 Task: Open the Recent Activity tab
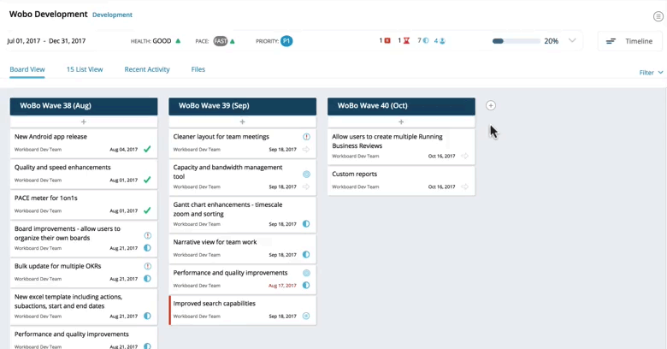(x=147, y=69)
